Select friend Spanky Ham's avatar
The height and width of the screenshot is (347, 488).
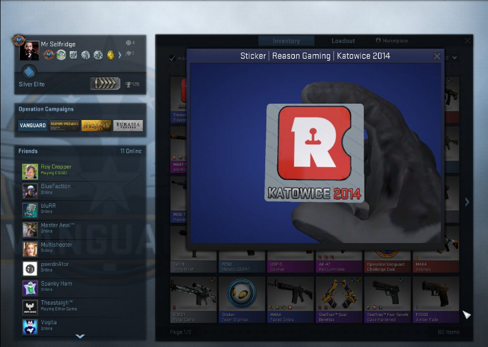[x=30, y=288]
